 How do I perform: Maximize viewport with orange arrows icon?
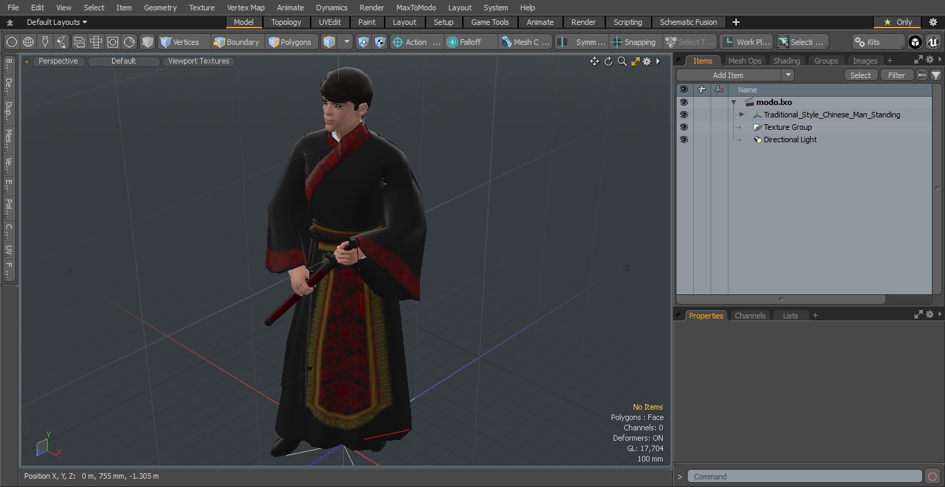click(635, 61)
